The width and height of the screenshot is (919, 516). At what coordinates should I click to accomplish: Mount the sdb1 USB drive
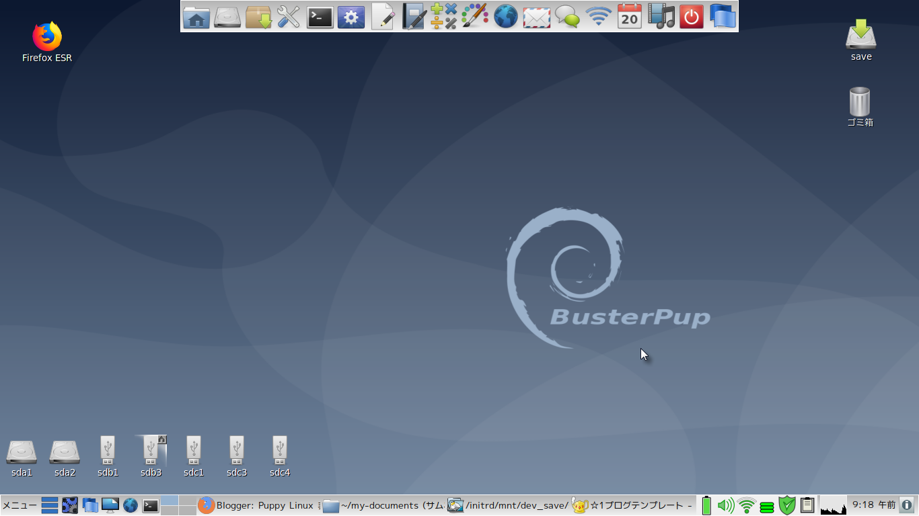point(108,457)
